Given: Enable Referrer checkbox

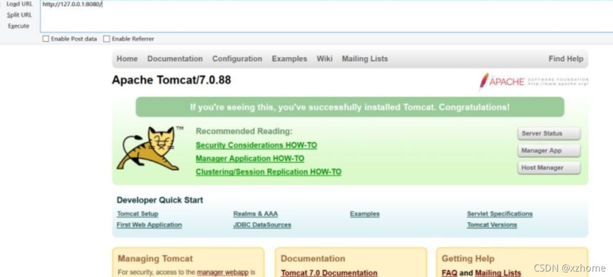Looking at the screenshot, I should 106,39.
